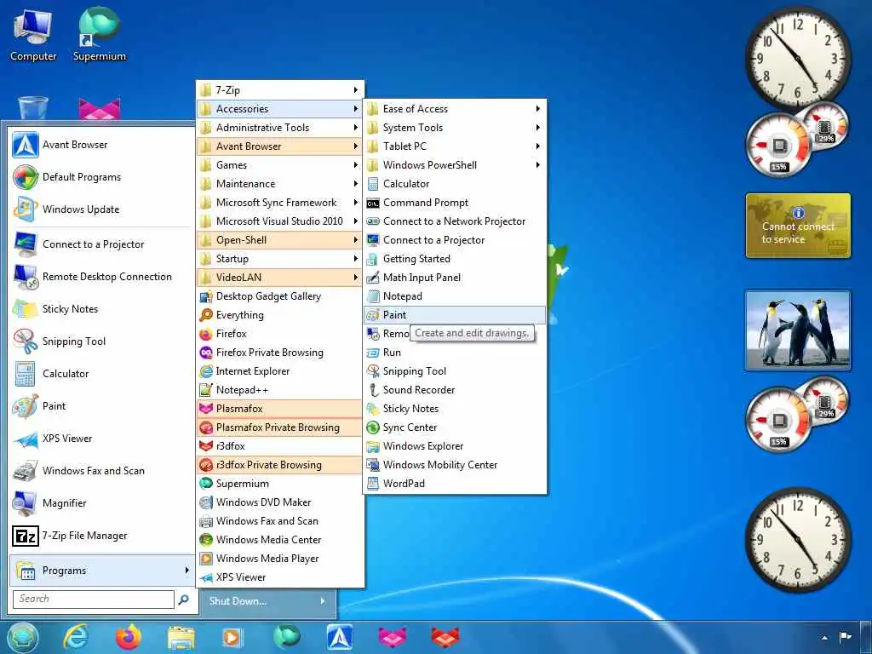Open the Open-Shell folder
The image size is (872, 654).
point(279,239)
